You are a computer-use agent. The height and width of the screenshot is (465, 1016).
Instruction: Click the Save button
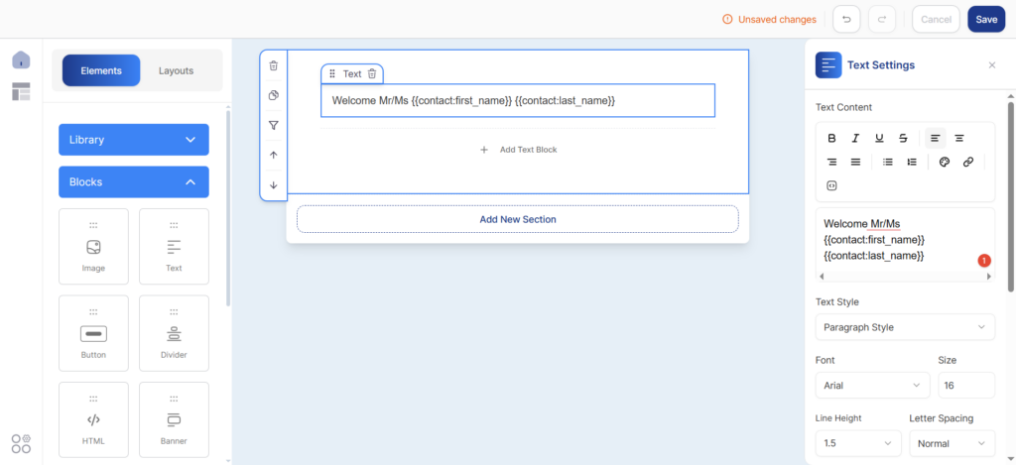(x=986, y=19)
